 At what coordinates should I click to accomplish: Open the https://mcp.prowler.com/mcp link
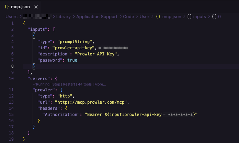(91, 102)
